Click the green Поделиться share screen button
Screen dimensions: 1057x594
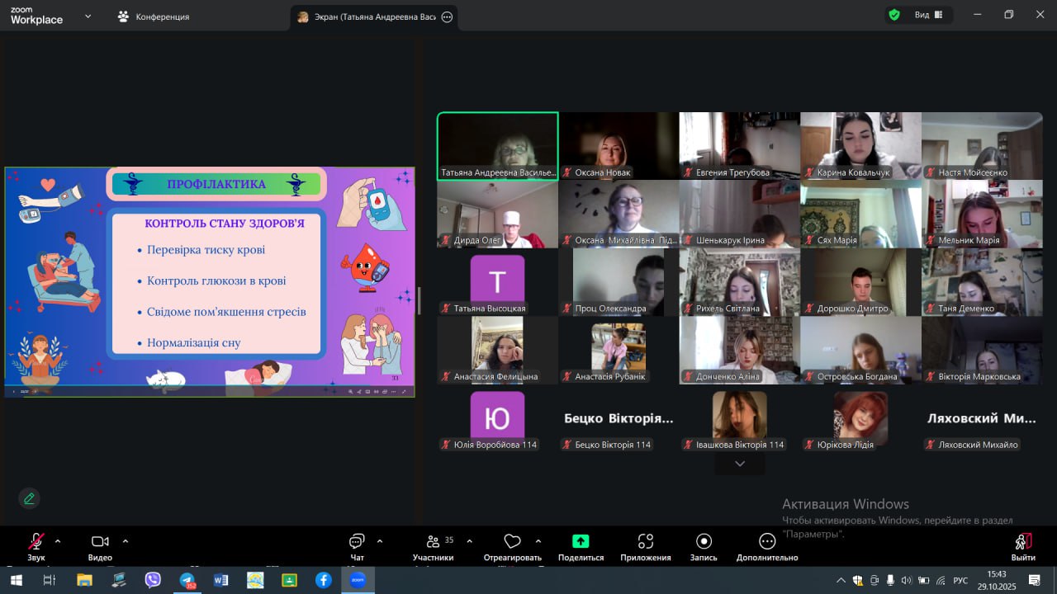click(x=581, y=547)
